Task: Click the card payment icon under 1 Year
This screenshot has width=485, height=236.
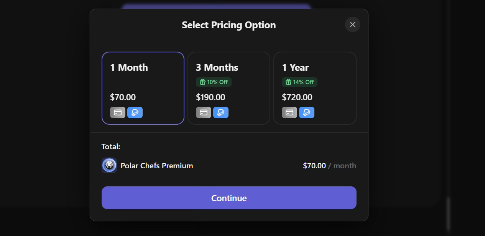Action: pos(289,112)
